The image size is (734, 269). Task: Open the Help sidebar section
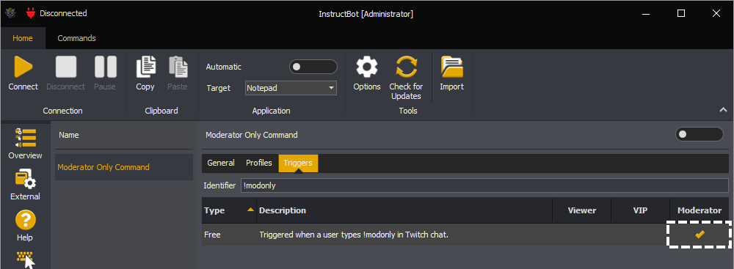pos(25,226)
